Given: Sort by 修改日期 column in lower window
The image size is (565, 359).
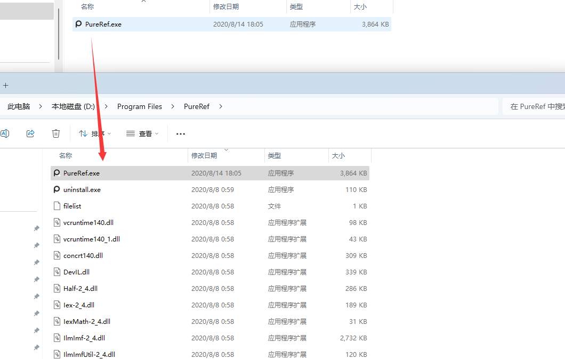Looking at the screenshot, I should tap(204, 156).
